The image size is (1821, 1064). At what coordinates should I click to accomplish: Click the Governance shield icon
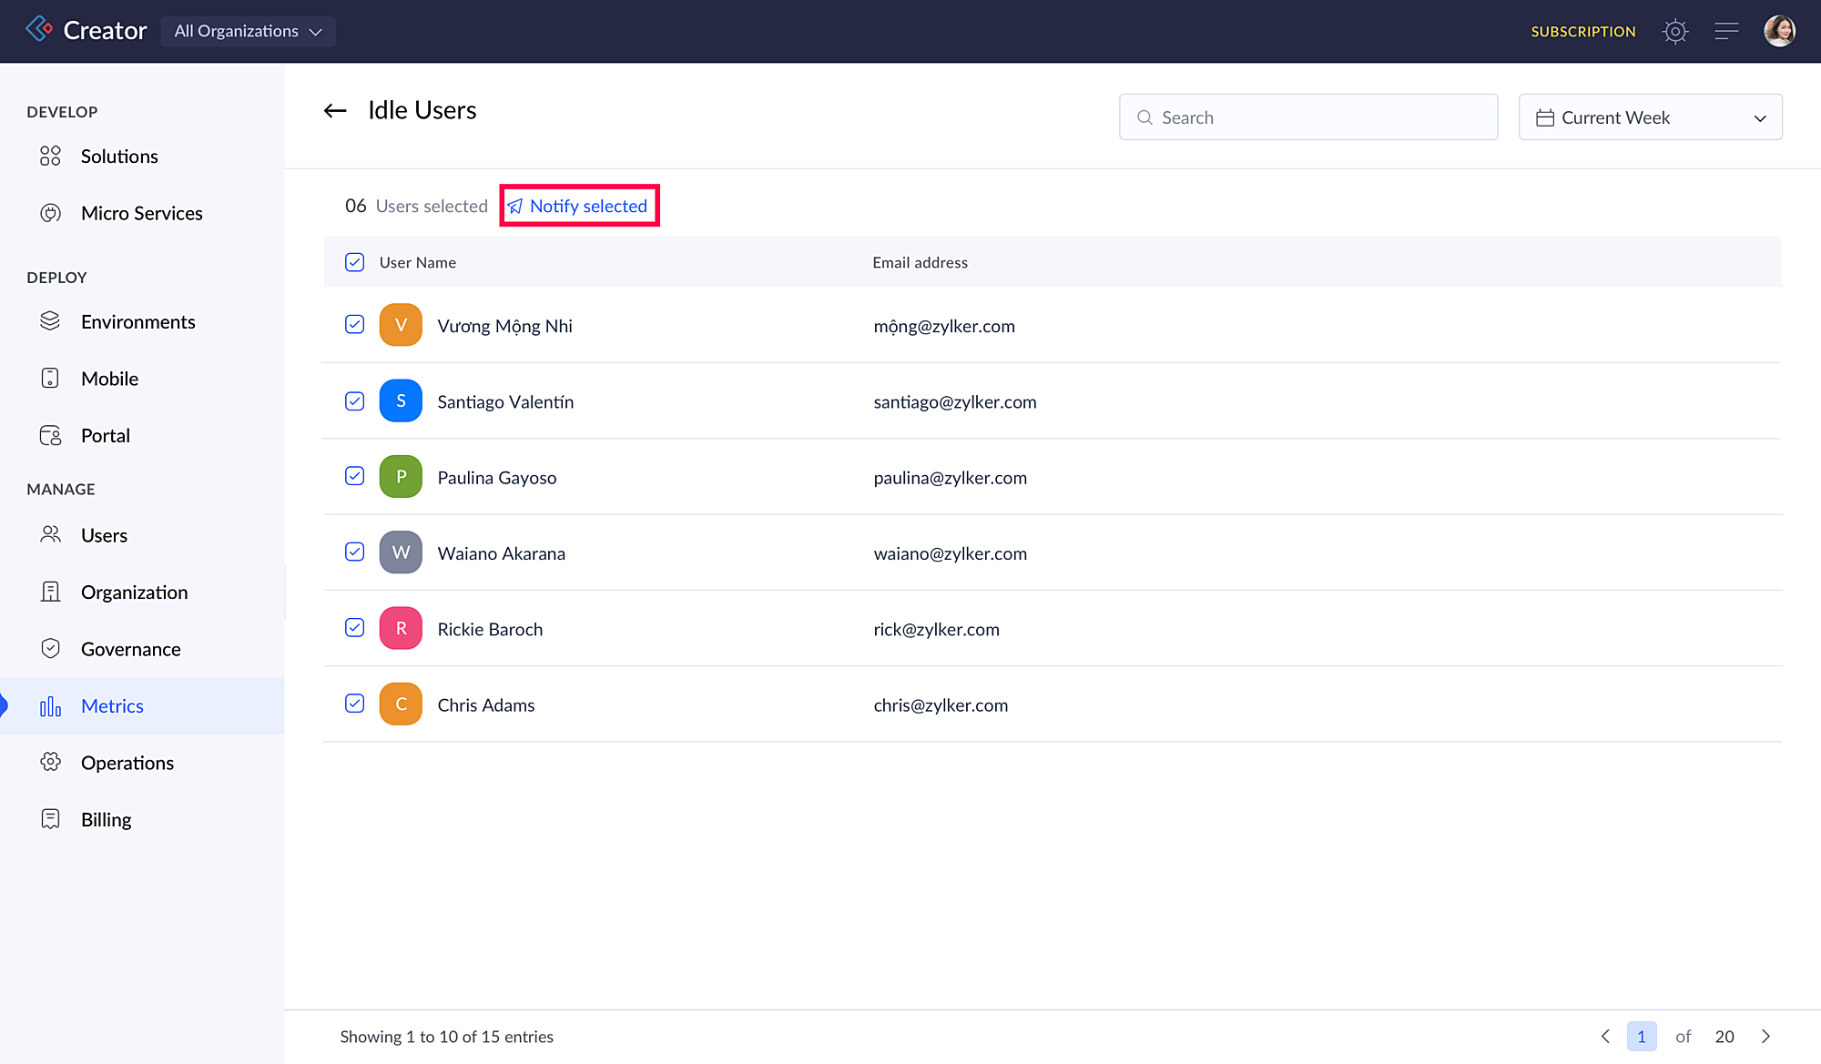pos(50,649)
